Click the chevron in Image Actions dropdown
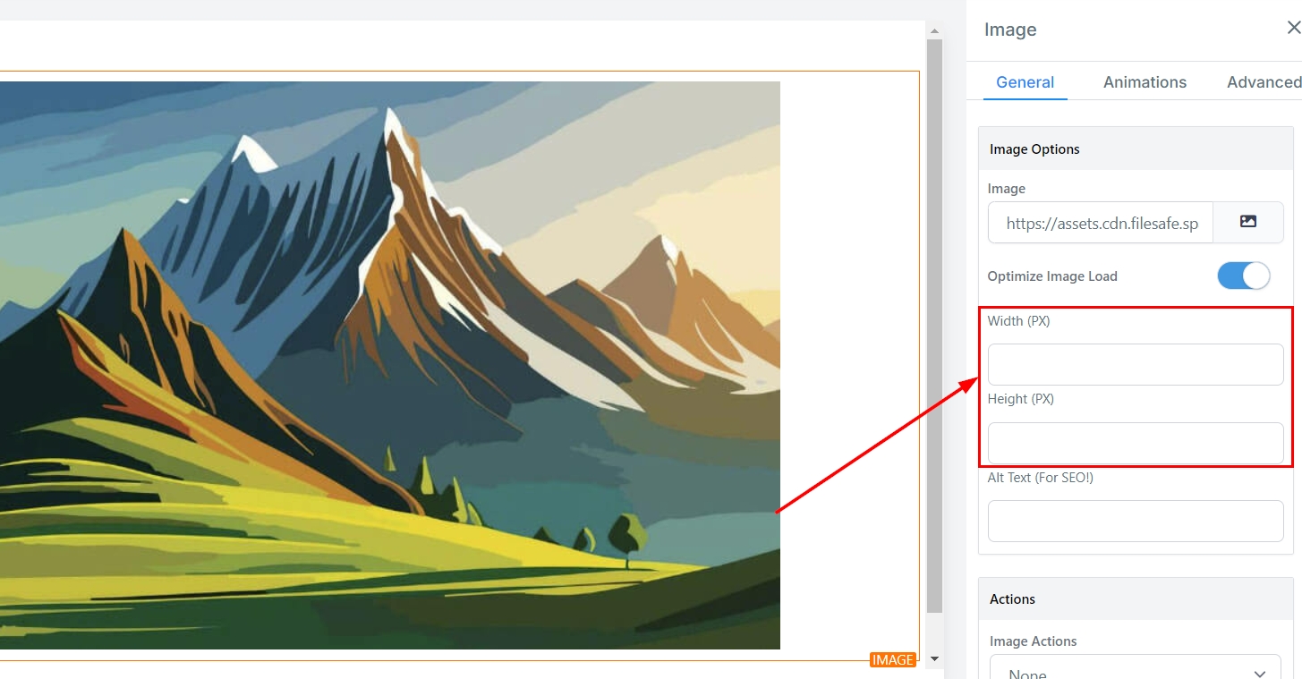 click(1260, 674)
